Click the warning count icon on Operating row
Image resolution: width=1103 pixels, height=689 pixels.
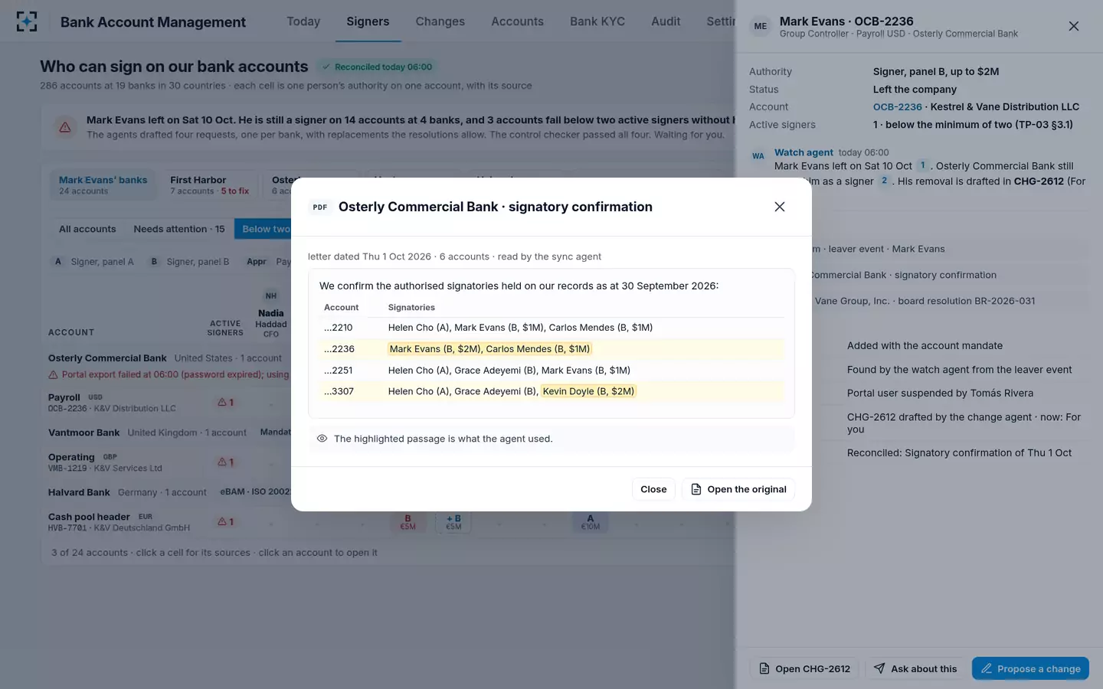click(225, 462)
